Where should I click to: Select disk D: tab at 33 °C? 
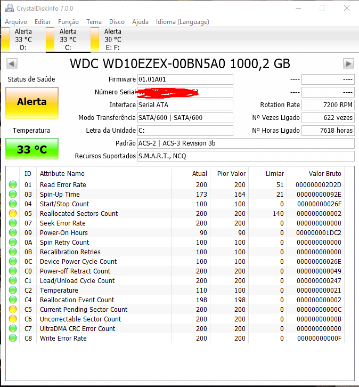(x=23, y=39)
